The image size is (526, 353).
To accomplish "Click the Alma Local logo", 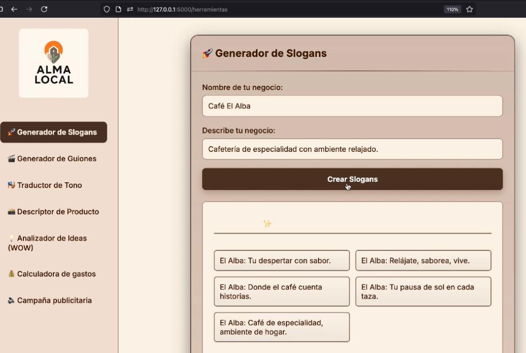I will coord(54,63).
